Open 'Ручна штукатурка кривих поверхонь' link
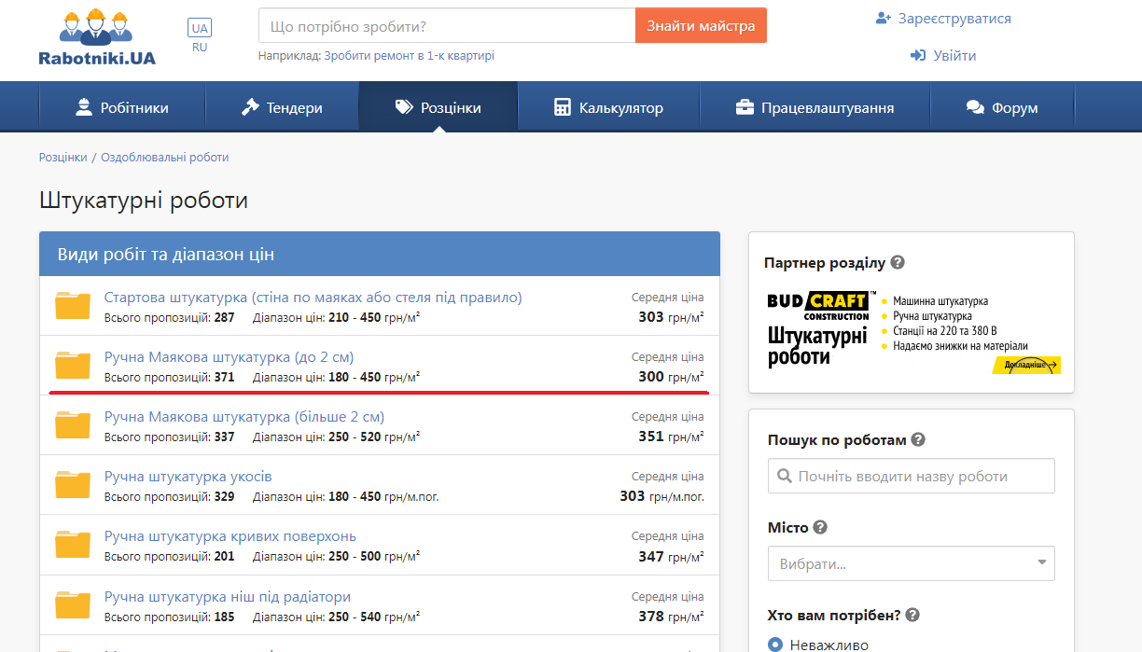 point(230,536)
